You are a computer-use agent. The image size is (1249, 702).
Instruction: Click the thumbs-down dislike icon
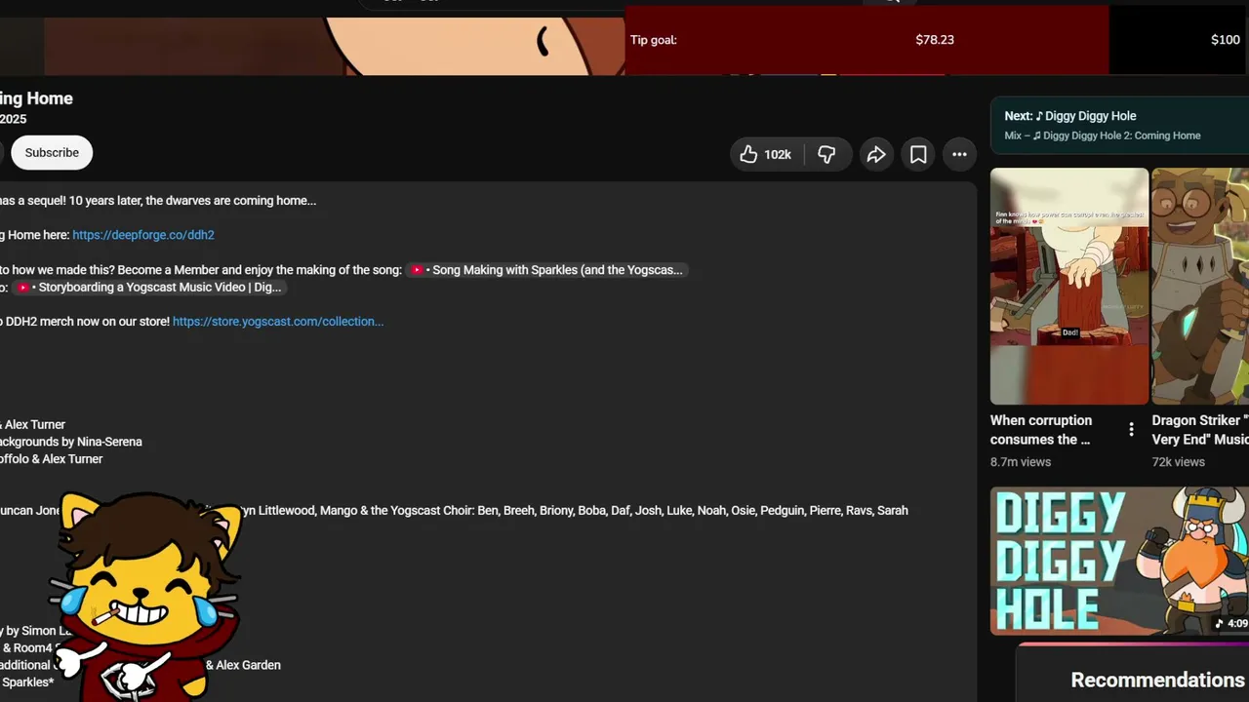click(x=826, y=154)
